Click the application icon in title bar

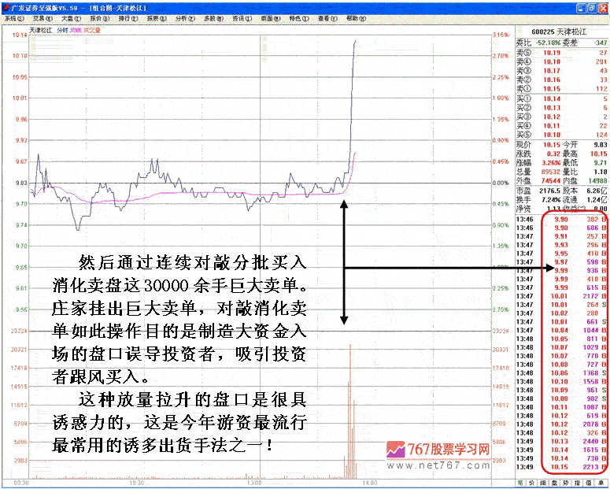(x=6, y=6)
